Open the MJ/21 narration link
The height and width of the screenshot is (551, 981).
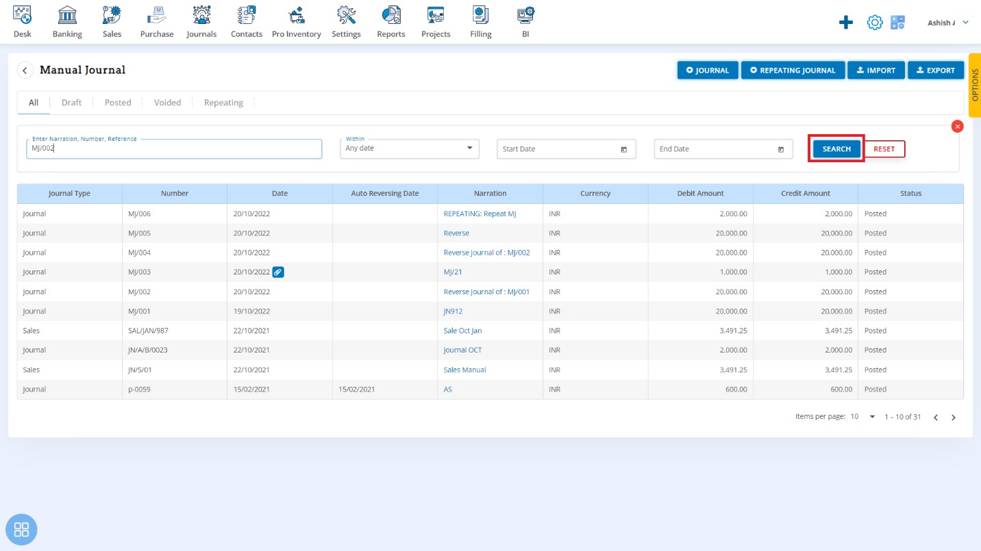[x=453, y=272]
